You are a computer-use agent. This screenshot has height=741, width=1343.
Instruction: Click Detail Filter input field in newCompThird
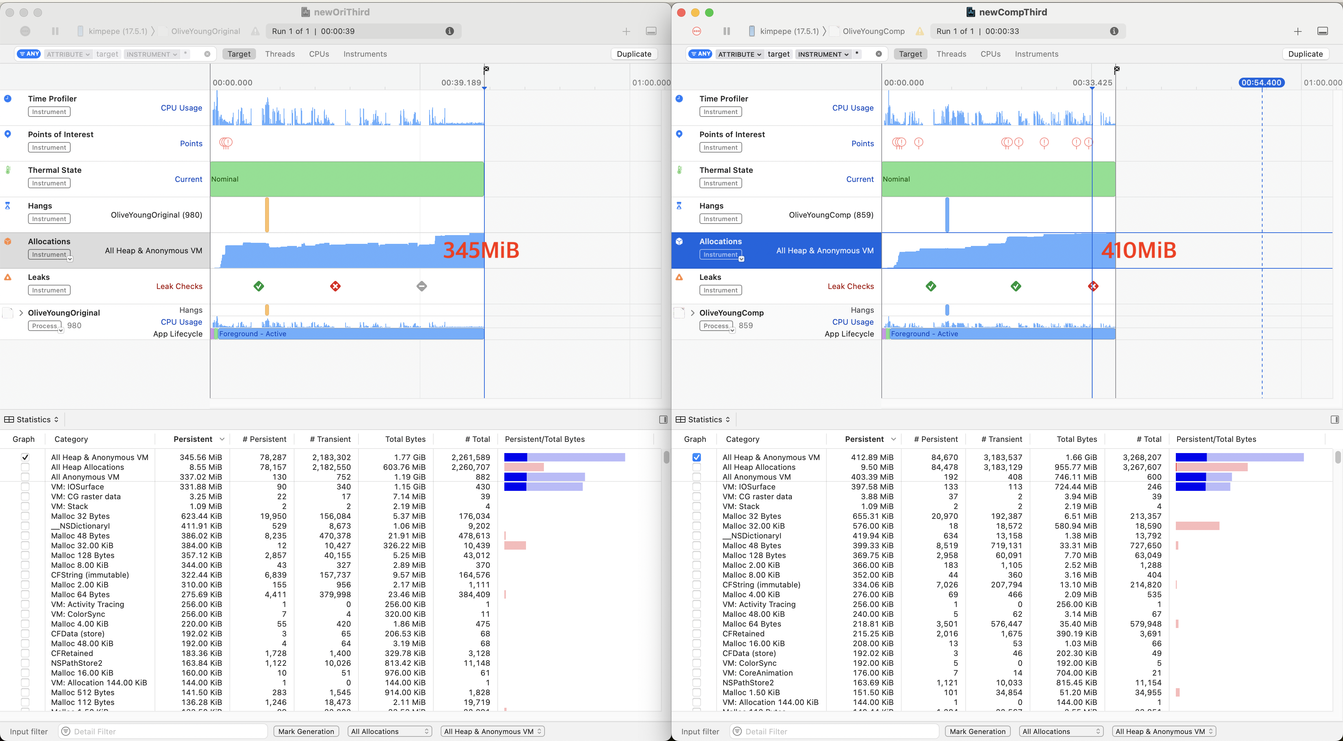(x=834, y=732)
